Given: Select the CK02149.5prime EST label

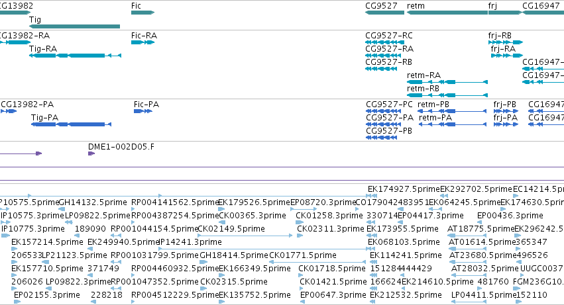Looking at the screenshot, I should [x=231, y=229].
